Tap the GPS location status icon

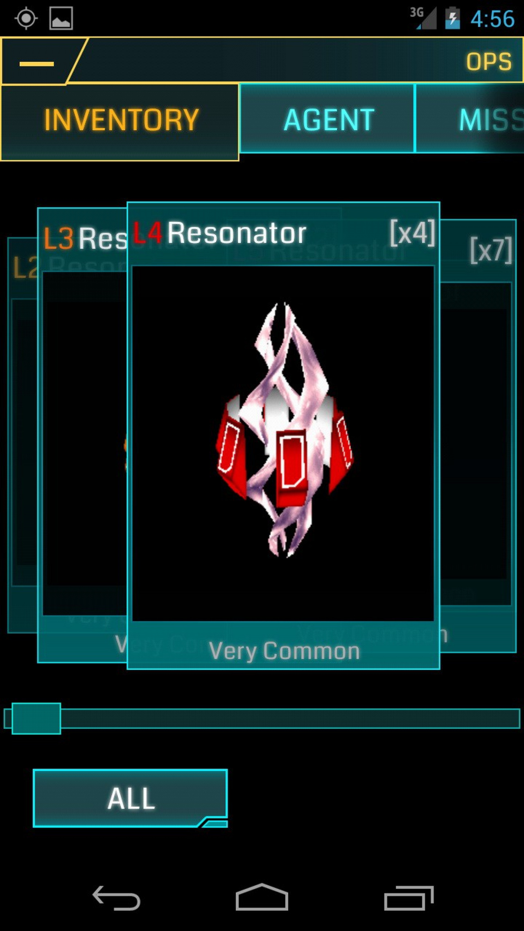coord(26,18)
